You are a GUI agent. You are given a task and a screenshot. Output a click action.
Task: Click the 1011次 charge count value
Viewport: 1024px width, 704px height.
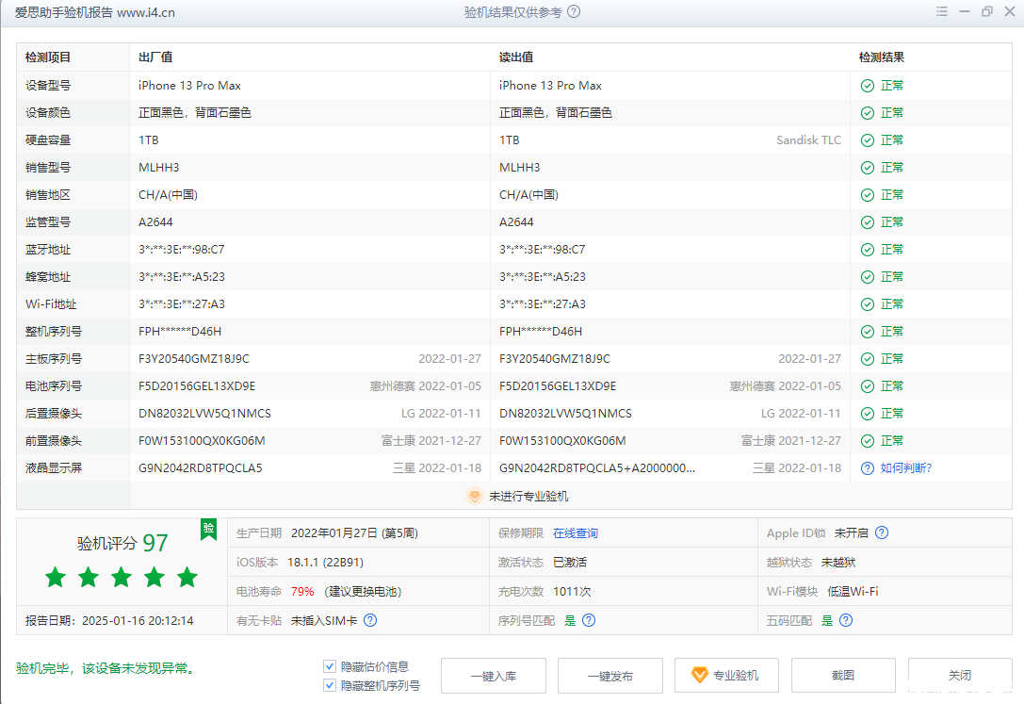572,592
